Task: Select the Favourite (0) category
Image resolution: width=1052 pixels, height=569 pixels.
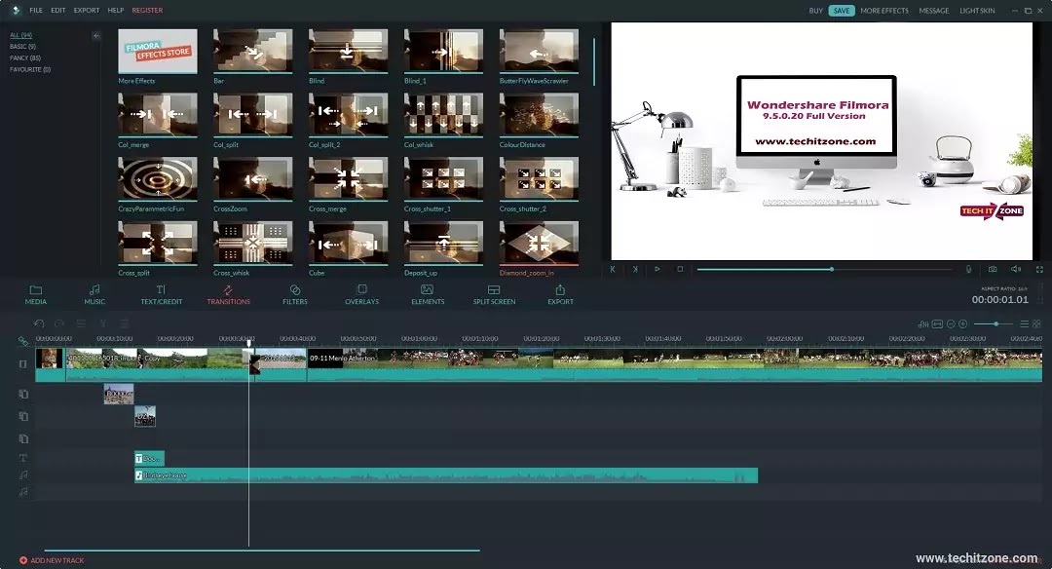Action: [30, 69]
